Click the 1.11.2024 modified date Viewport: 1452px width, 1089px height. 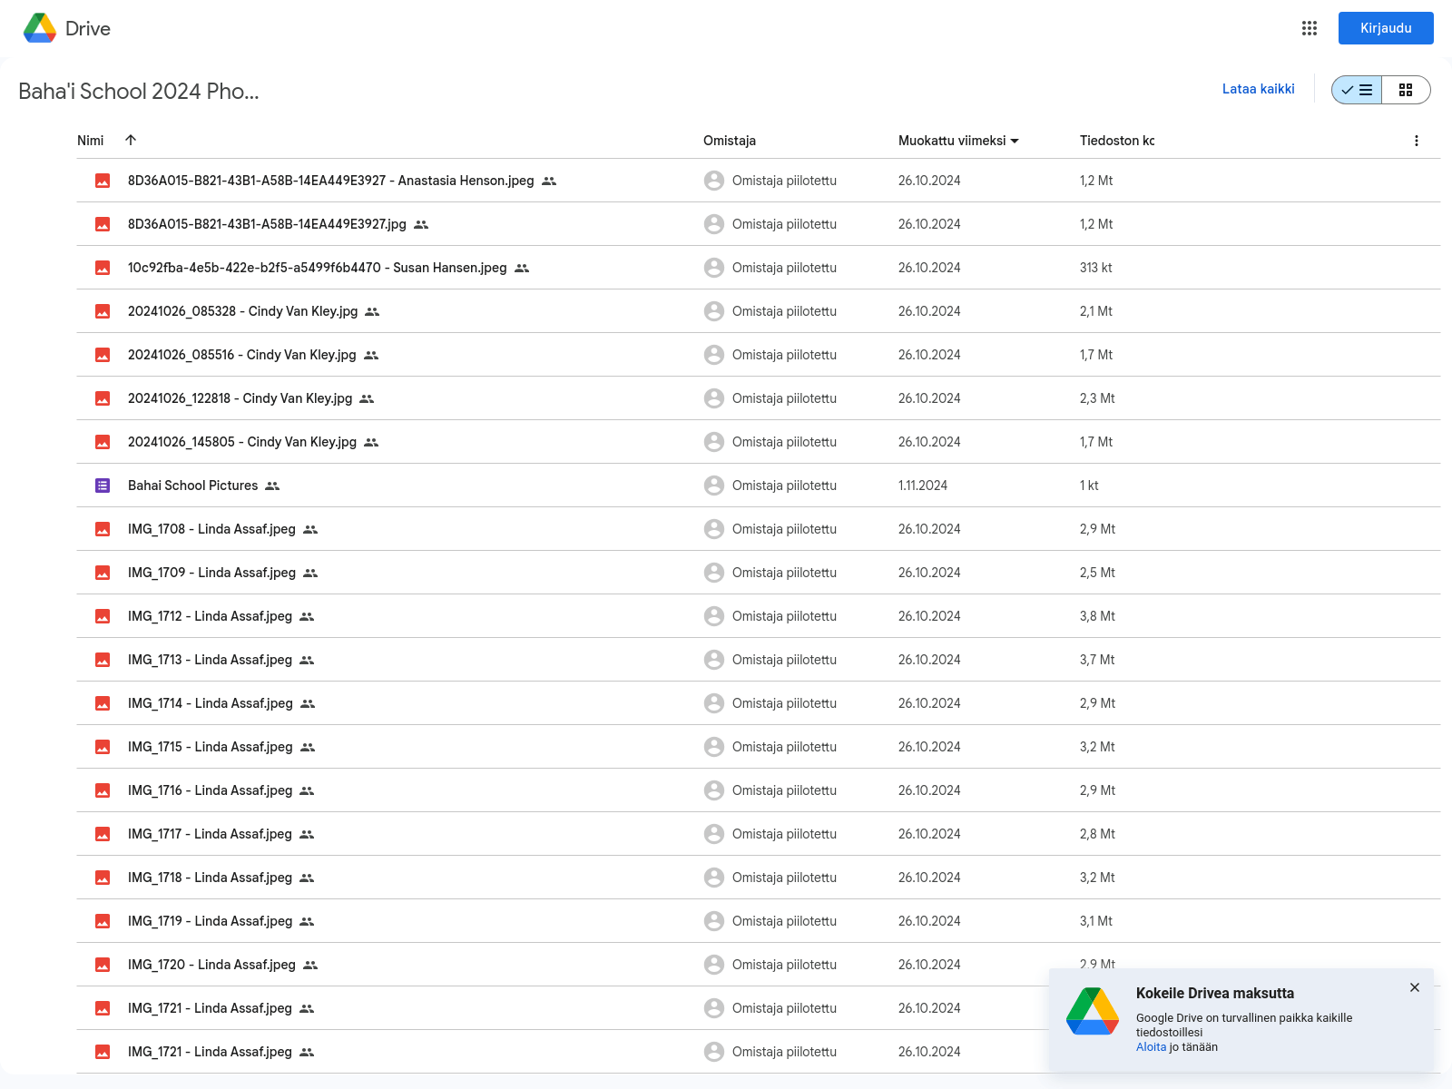(x=923, y=486)
